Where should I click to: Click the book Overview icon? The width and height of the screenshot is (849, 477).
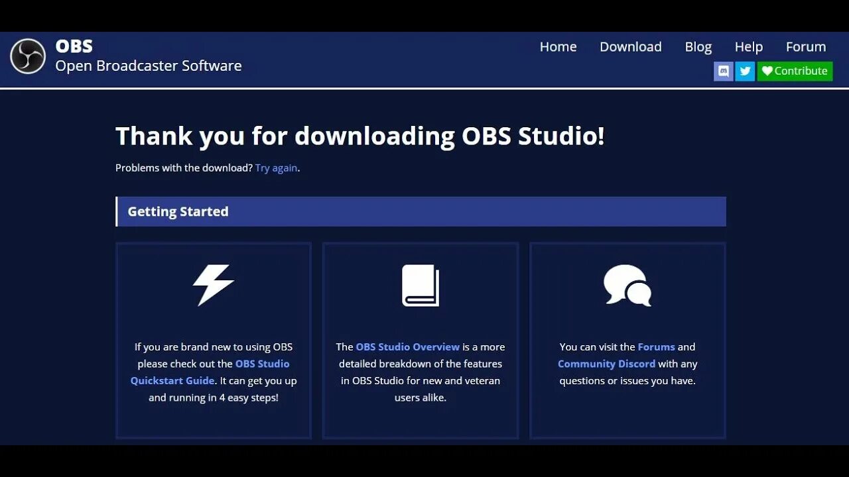(x=421, y=285)
